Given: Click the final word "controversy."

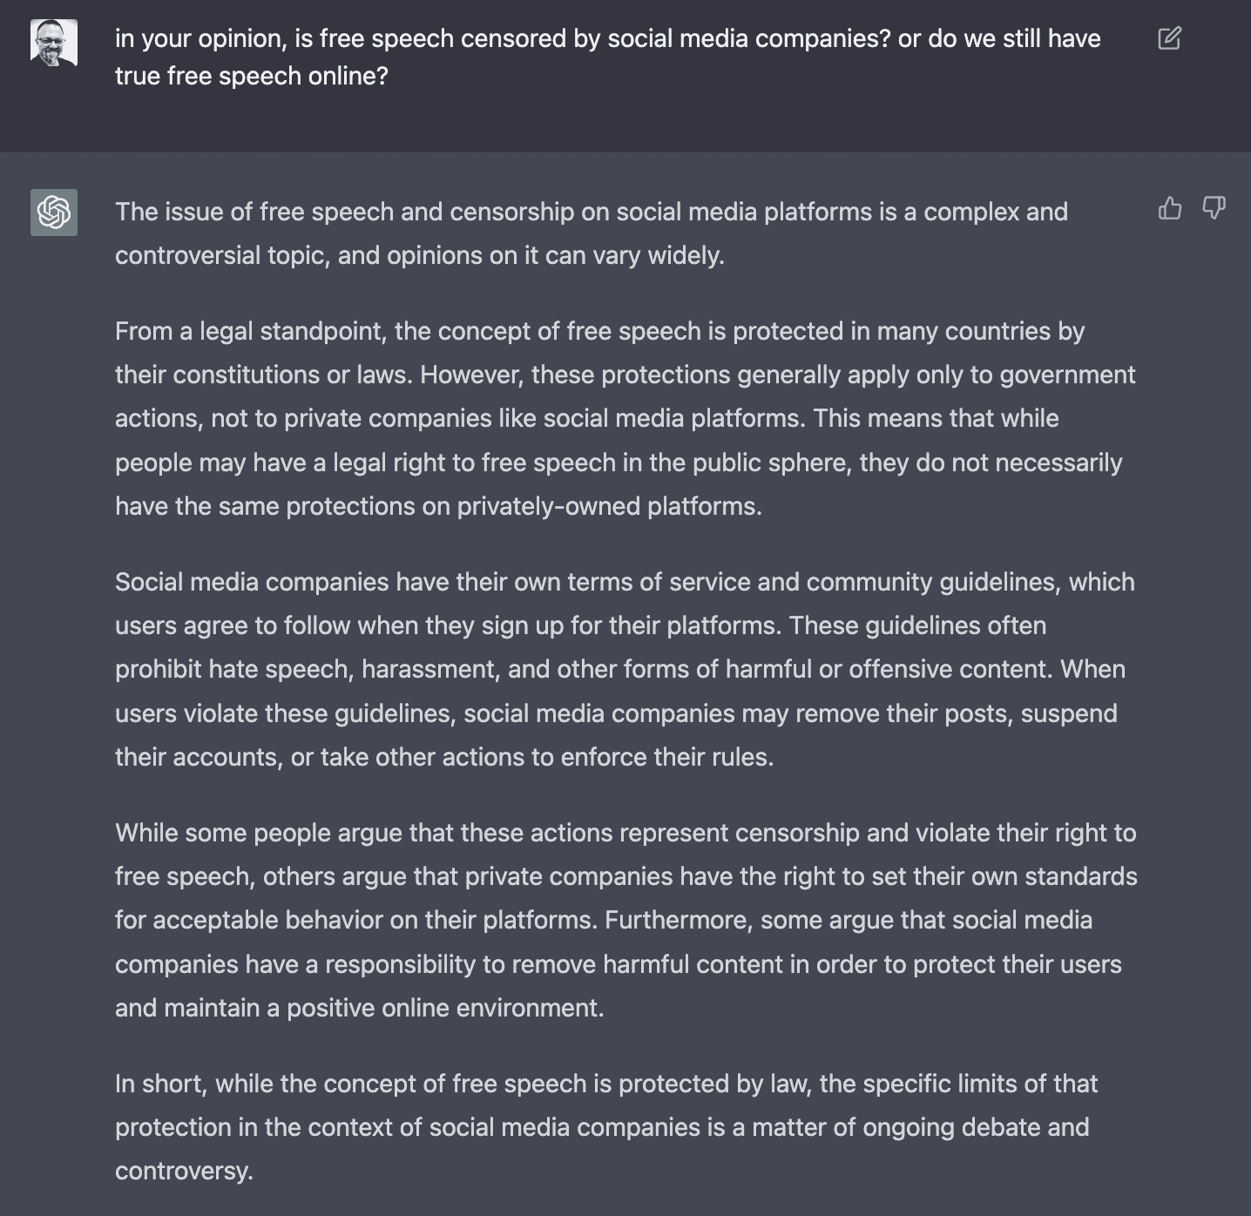Looking at the screenshot, I should 184,1171.
